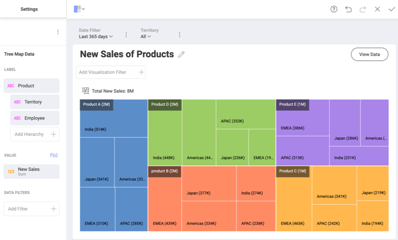Viewport: 398px width, 240px height.
Task: Click Add Hierarchy in the label section
Action: coord(34,134)
